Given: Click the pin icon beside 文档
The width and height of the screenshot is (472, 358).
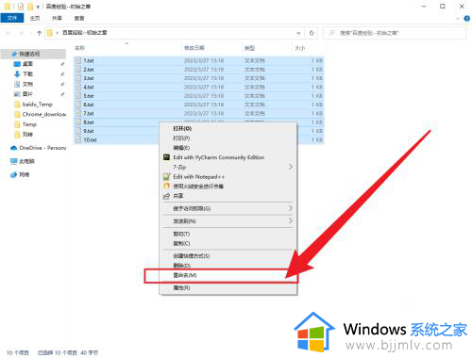Looking at the screenshot, I should pos(62,84).
